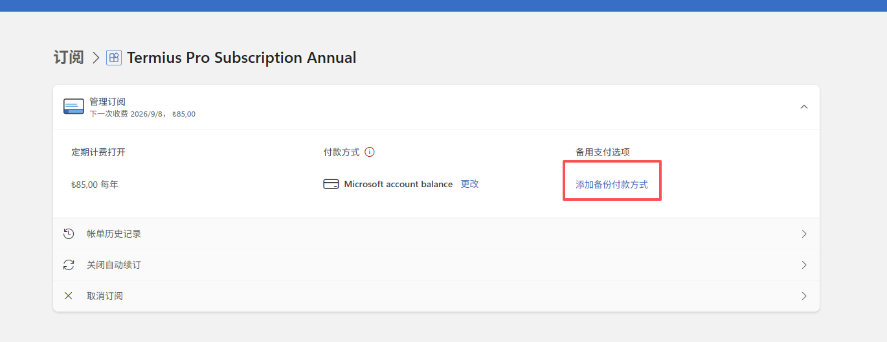The width and height of the screenshot is (887, 342).
Task: Click the X icon beside 取消订阅
Action: tap(69, 296)
